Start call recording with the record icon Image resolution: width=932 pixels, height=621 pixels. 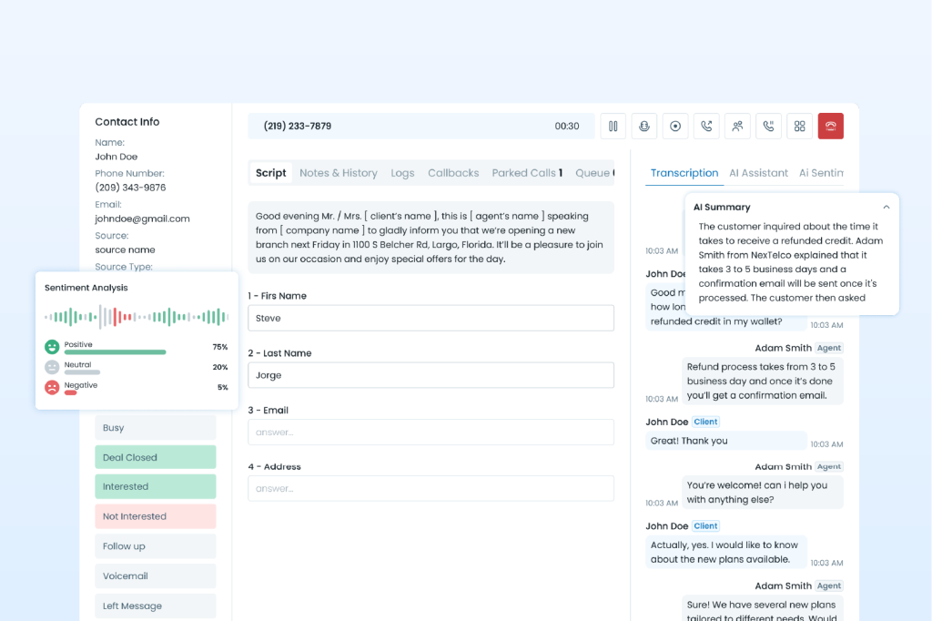pyautogui.click(x=675, y=127)
